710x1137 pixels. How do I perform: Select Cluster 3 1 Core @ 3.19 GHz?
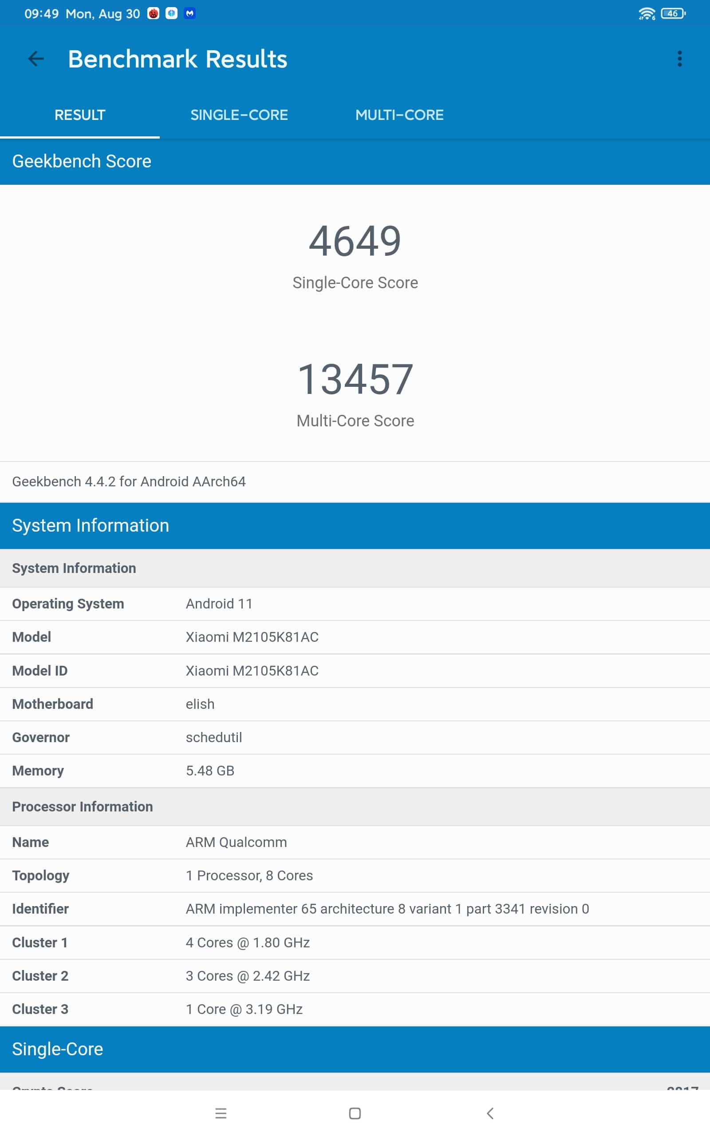pos(355,1010)
